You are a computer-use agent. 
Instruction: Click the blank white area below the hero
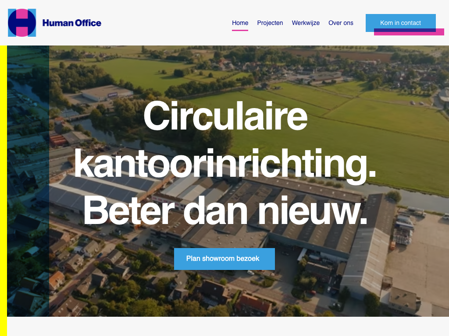228,326
